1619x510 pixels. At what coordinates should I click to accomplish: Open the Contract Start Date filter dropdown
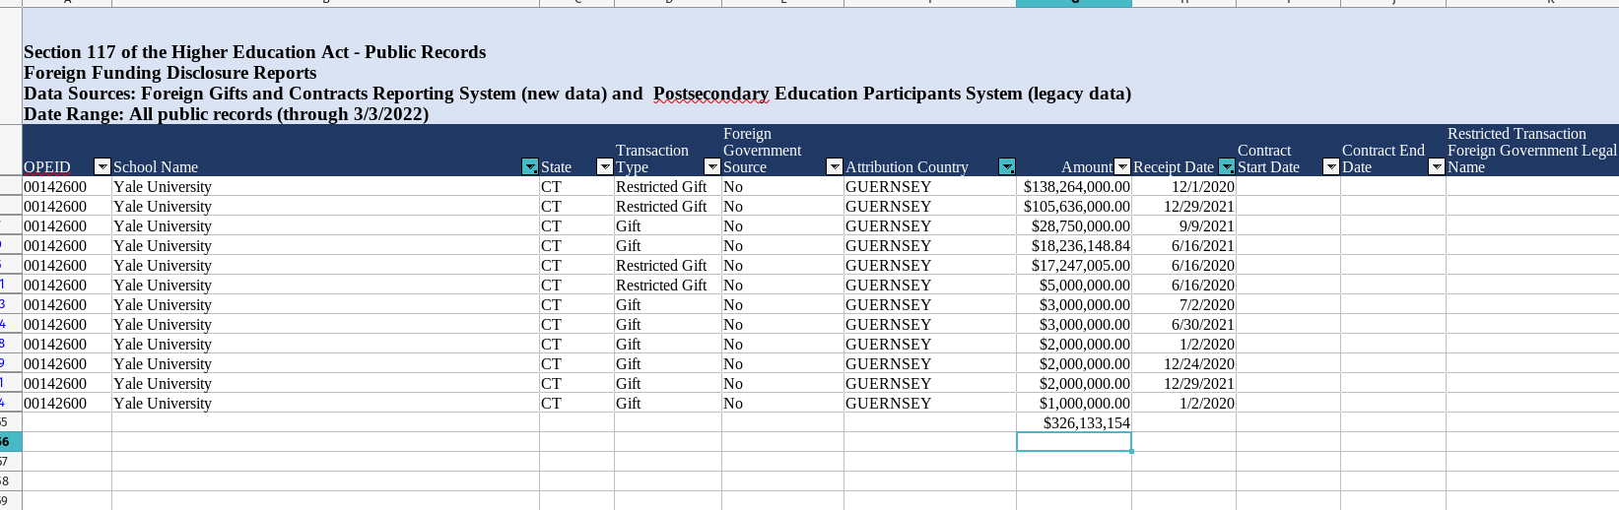(1331, 166)
